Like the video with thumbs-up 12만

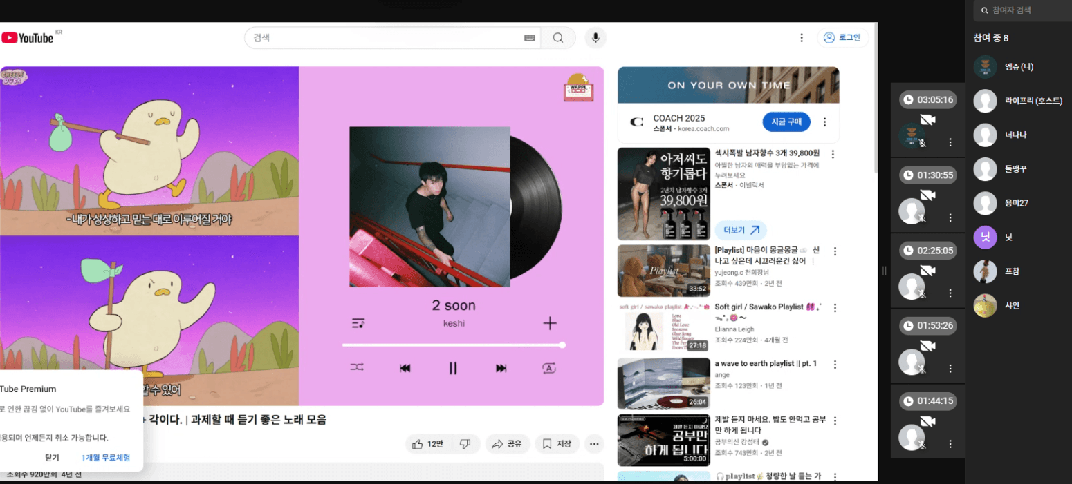(x=427, y=444)
